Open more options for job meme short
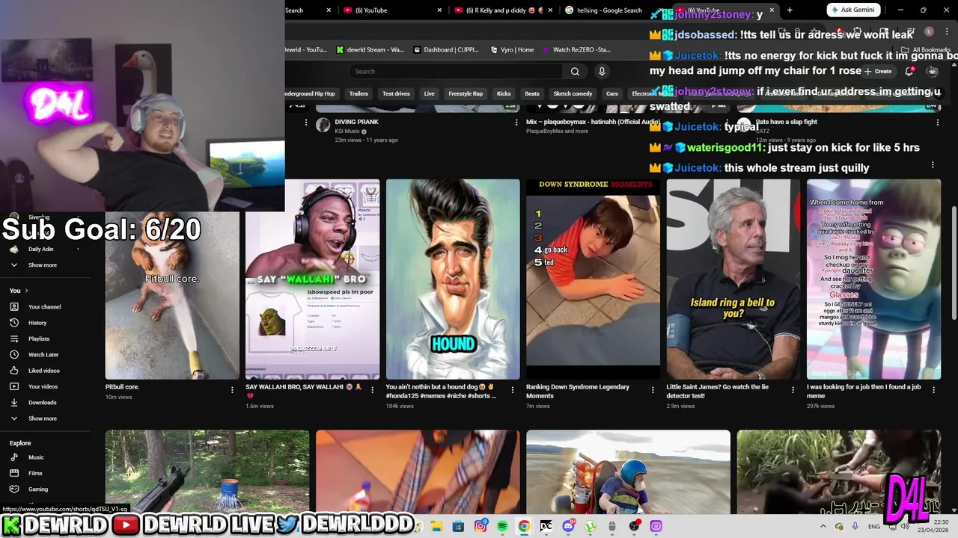Viewport: 958px width, 538px height. click(x=933, y=389)
